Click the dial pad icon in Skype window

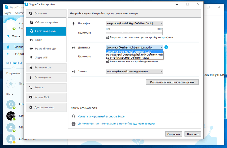click(8, 54)
